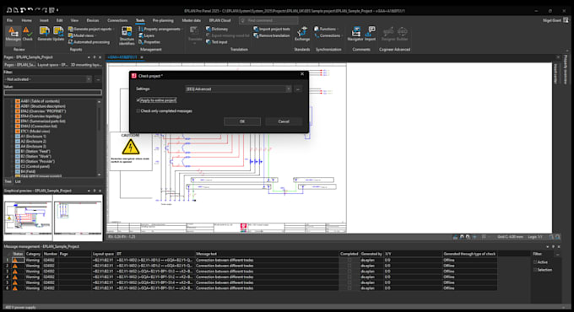Enable Check only completed messages checkbox
The image size is (574, 312).
(x=138, y=110)
